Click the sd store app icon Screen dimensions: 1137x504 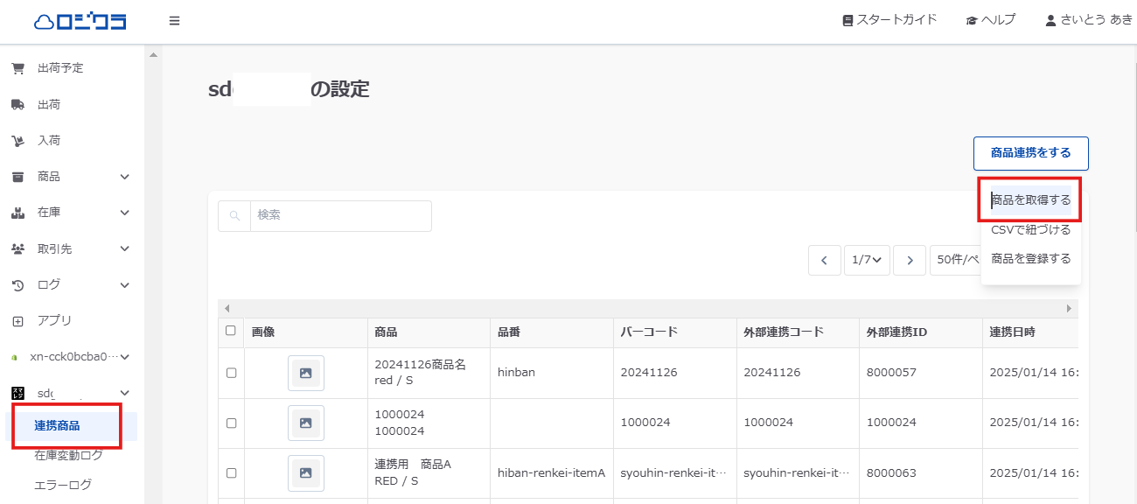[x=17, y=394]
